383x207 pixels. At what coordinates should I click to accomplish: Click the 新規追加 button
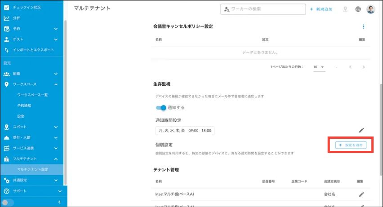tap(321, 9)
